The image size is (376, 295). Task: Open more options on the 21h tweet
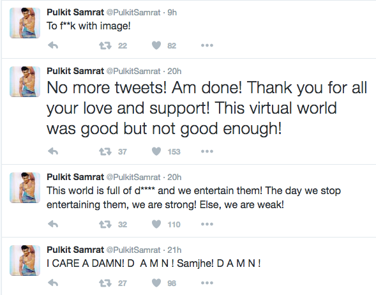207,283
